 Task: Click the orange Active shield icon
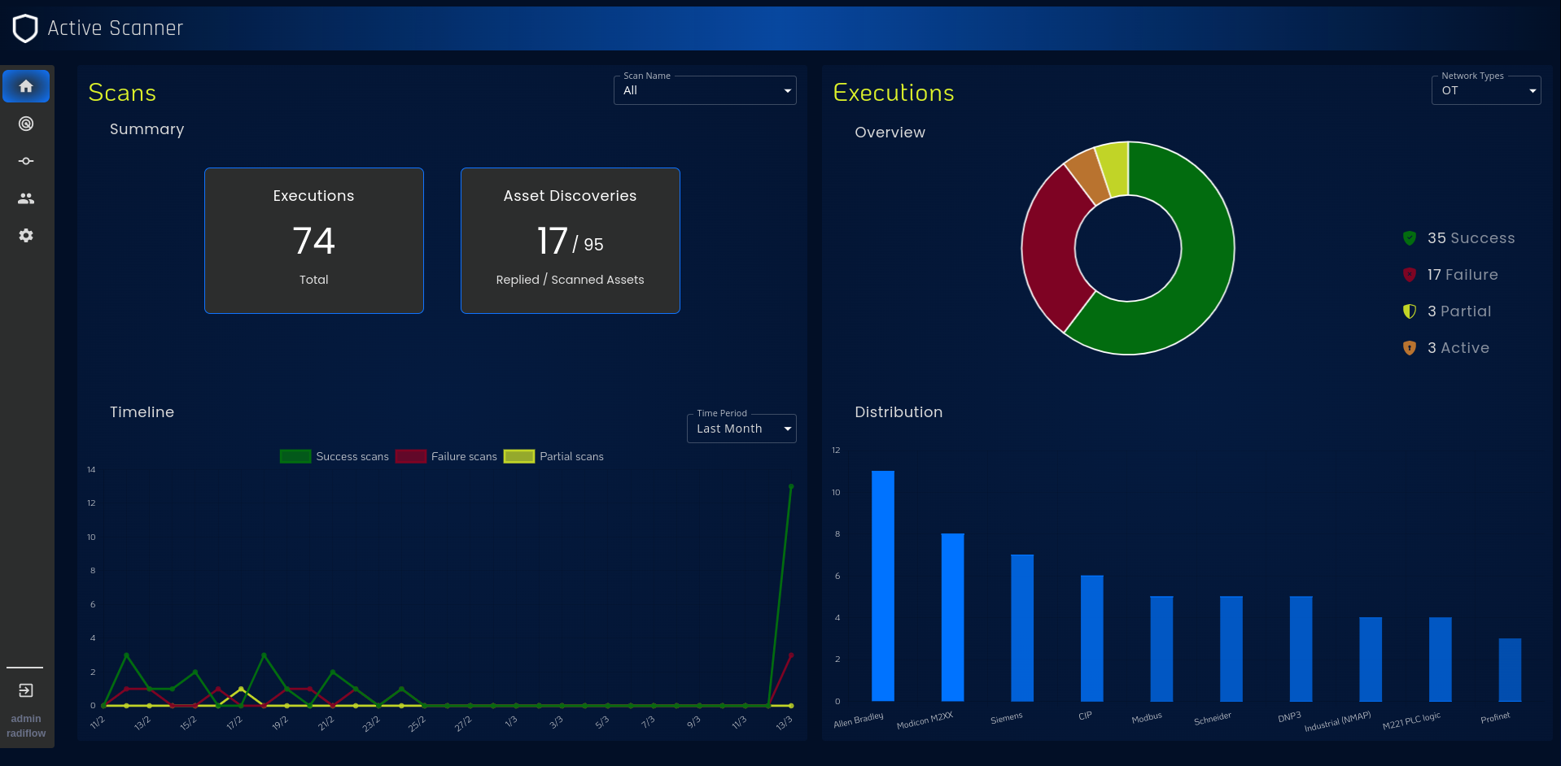(x=1410, y=348)
